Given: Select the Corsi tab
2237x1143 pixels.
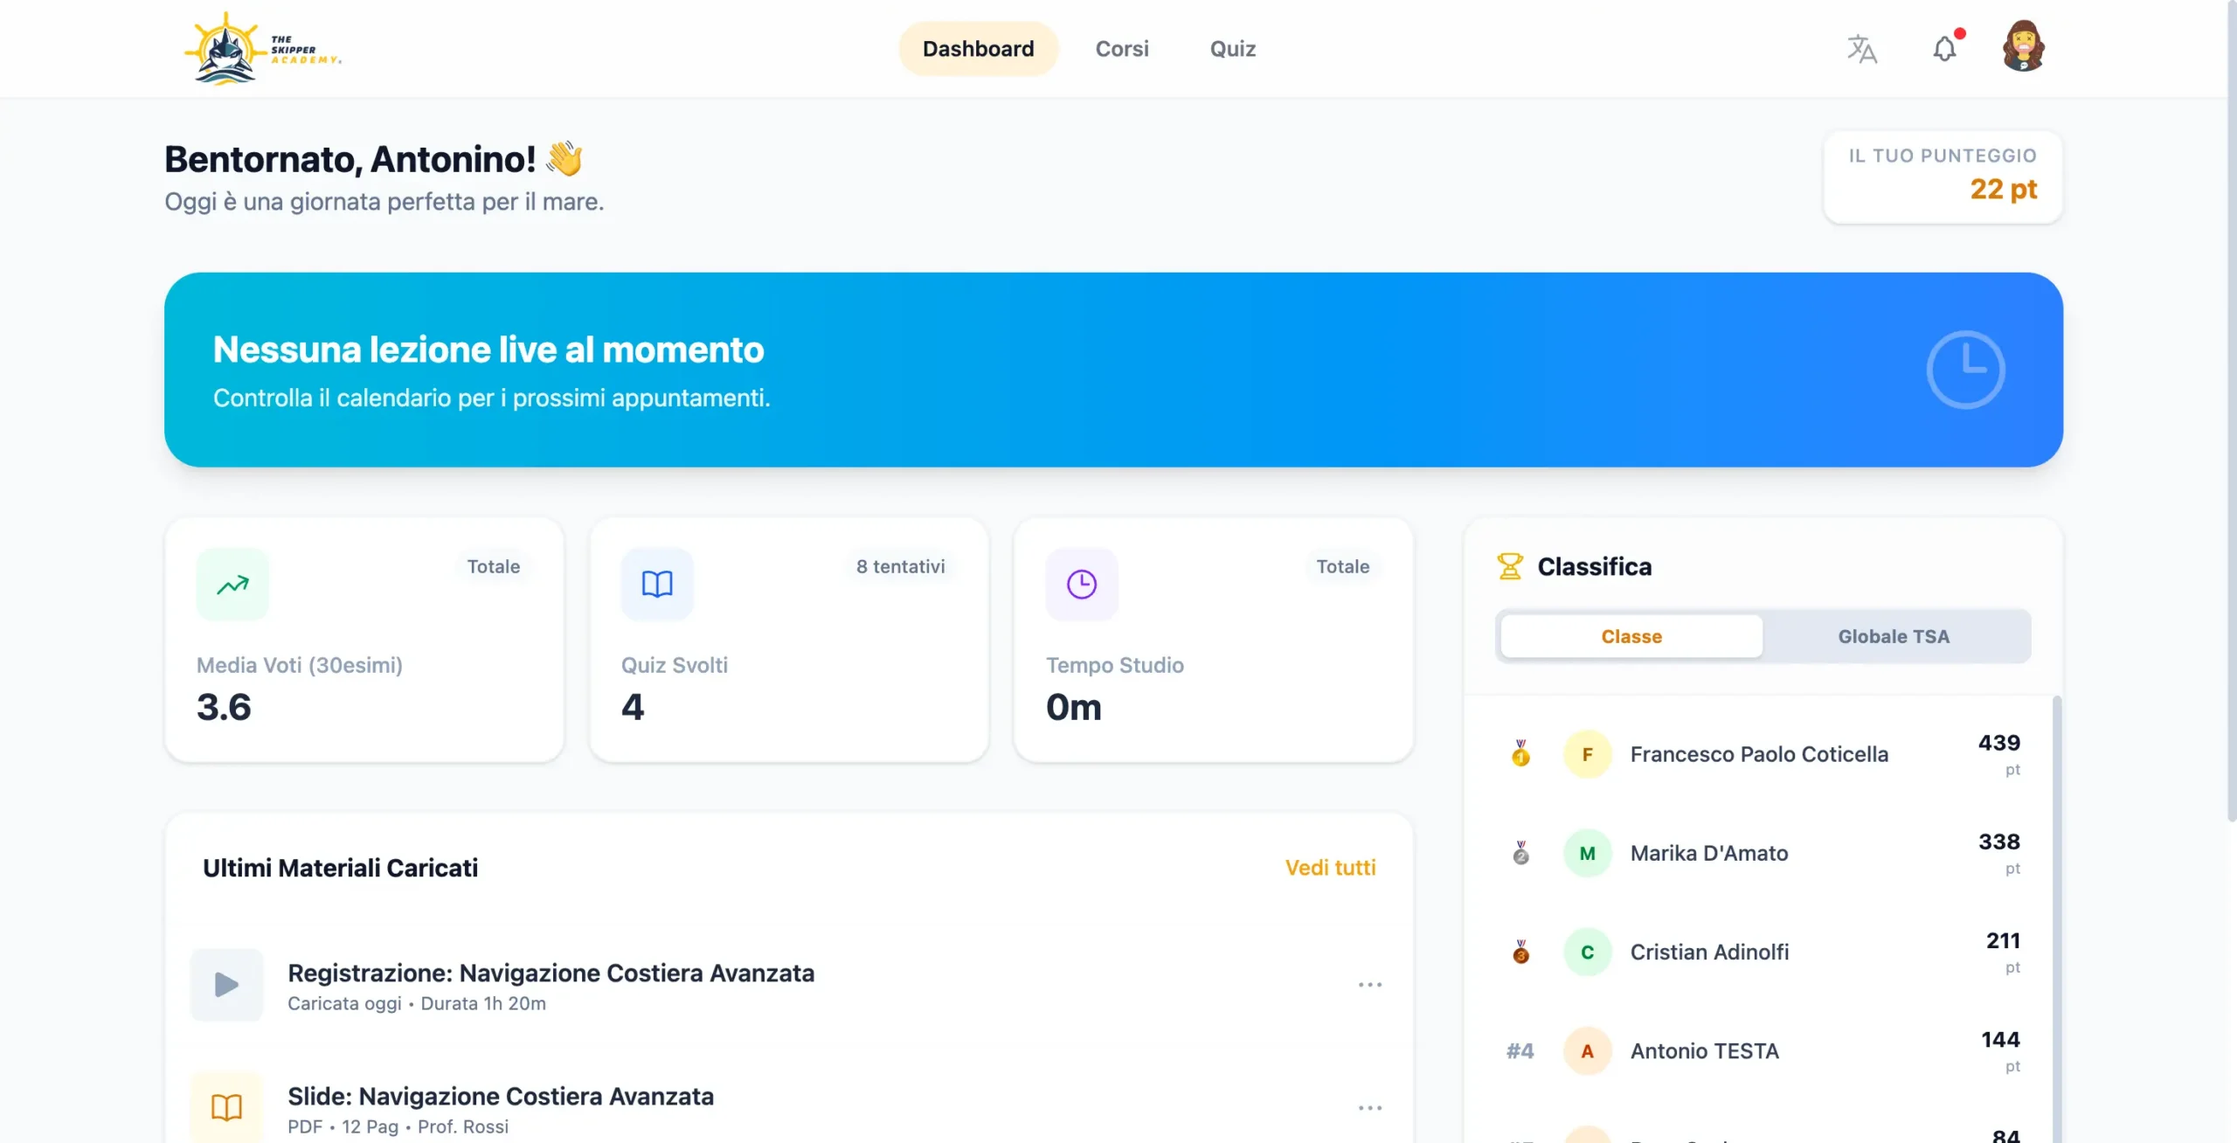Looking at the screenshot, I should click(1122, 48).
